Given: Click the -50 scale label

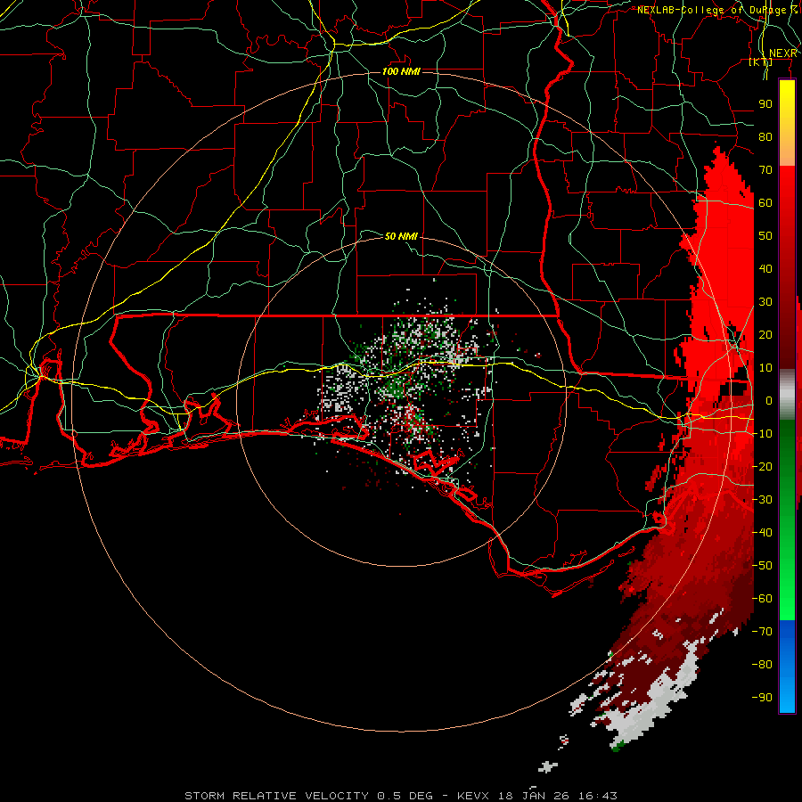Looking at the screenshot, I should [762, 566].
